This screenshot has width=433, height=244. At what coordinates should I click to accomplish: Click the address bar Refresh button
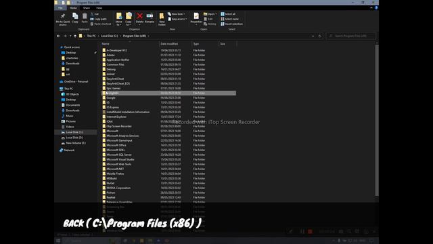point(320,36)
